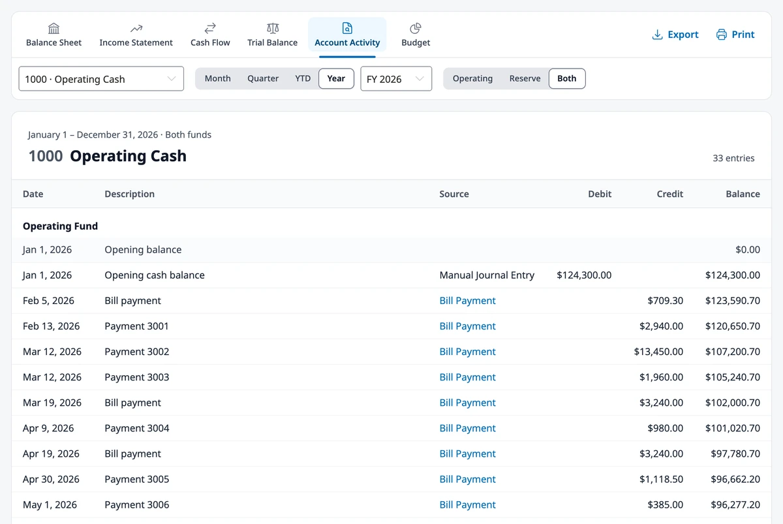This screenshot has width=783, height=524.
Task: Click the $13,450.00 credit amount
Action: tap(658, 352)
